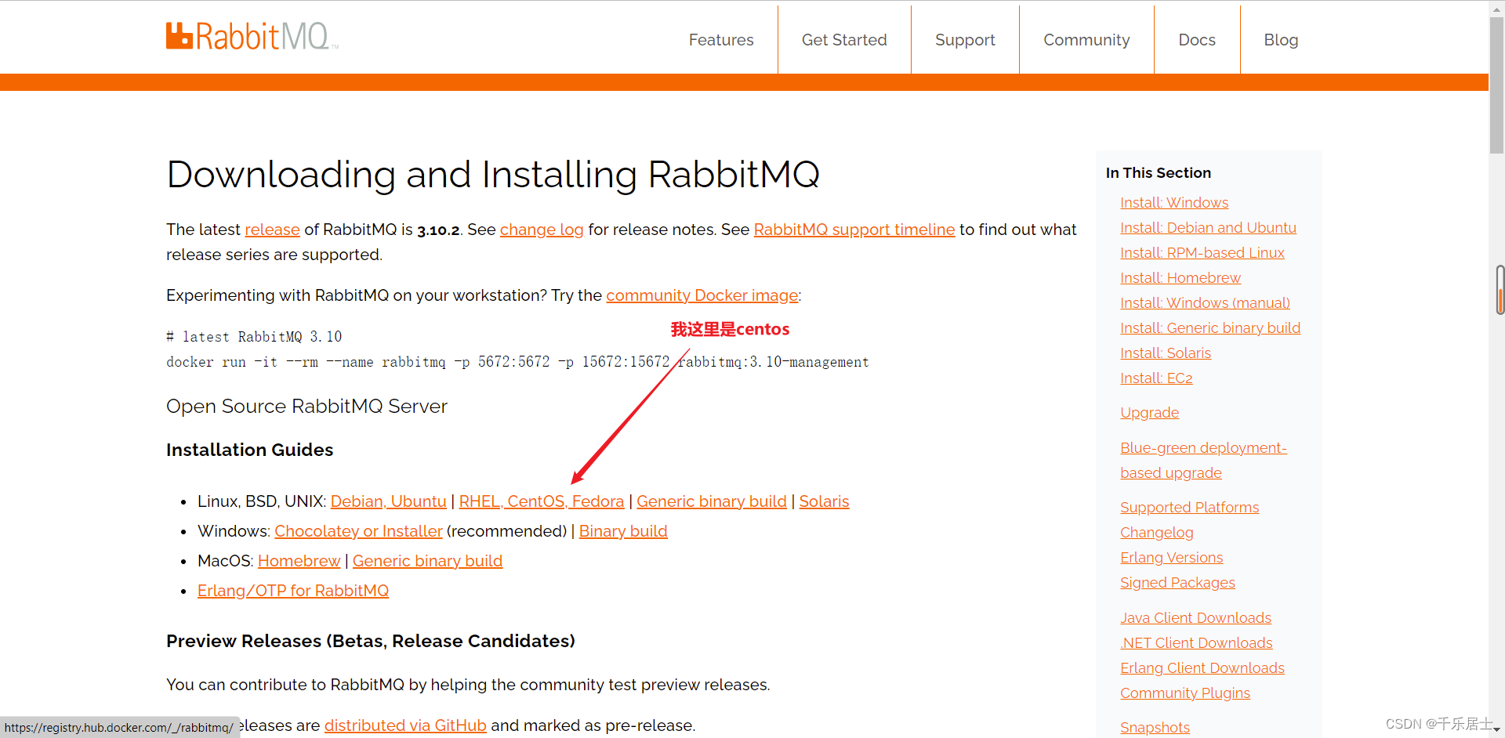Viewport: 1505px width, 738px height.
Task: Open Supported Platforms sidebar link
Action: 1189,508
